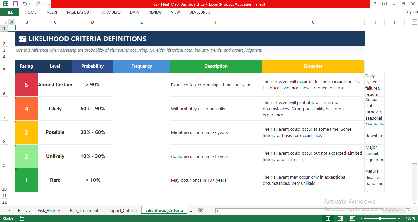418x222 pixels.
Task: Switch to Normal view
Action: click(328, 218)
